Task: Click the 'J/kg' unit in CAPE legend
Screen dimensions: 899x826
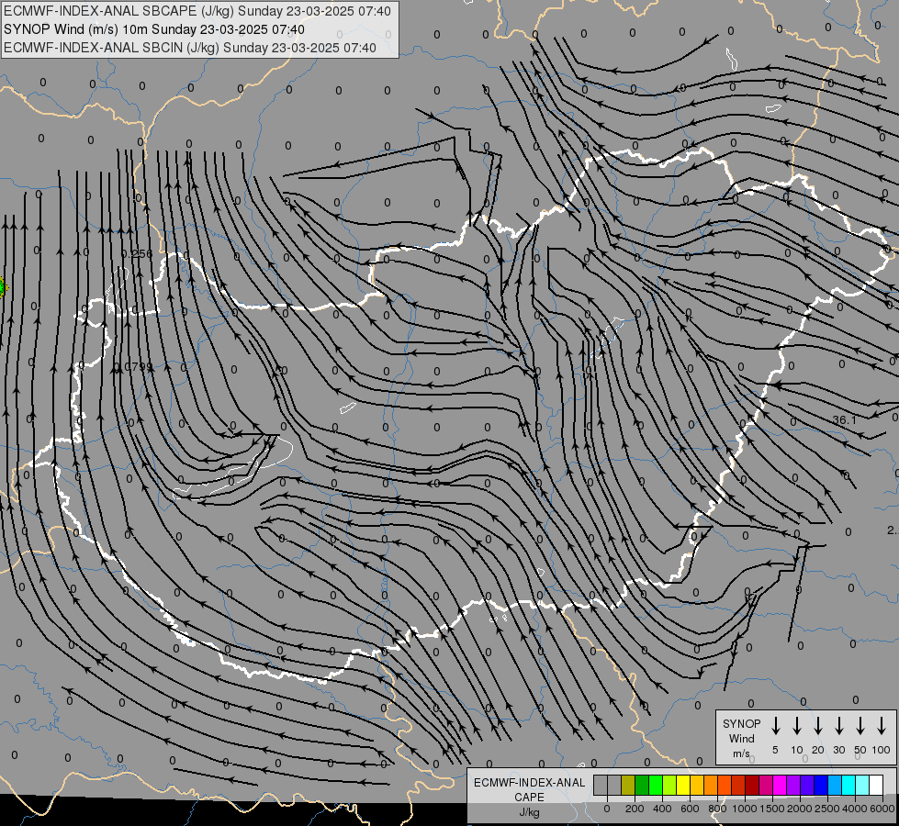Action: (x=529, y=812)
